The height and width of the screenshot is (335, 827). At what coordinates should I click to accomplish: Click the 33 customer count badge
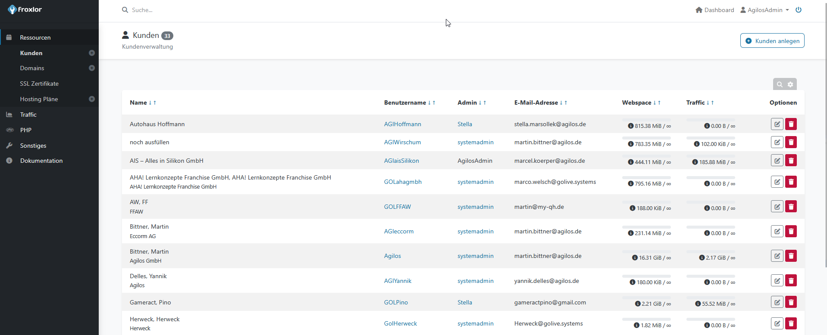click(x=167, y=36)
